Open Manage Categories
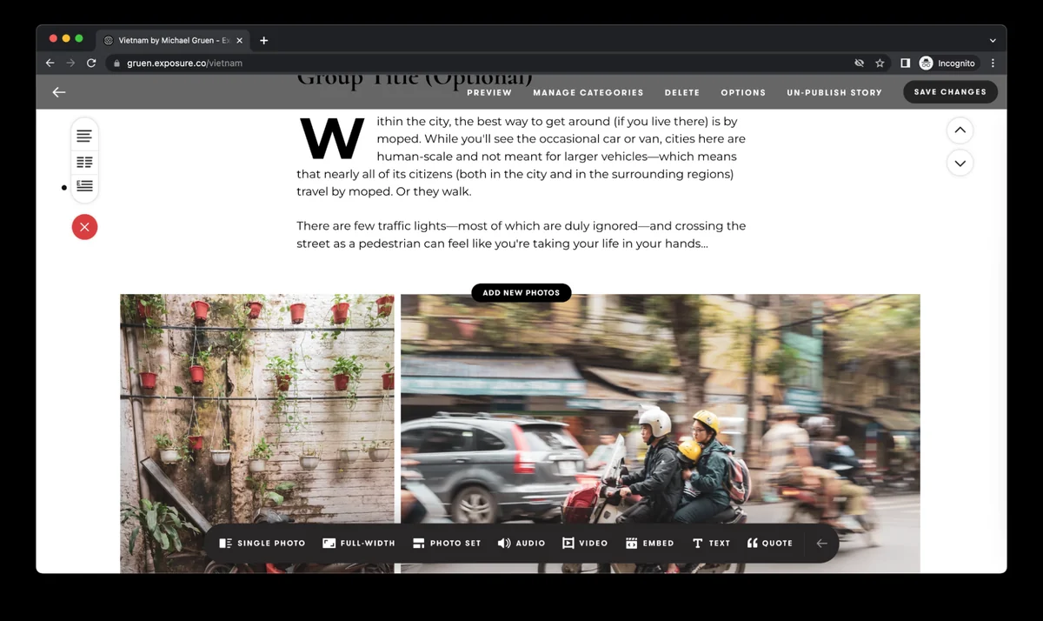The image size is (1043, 621). pos(588,92)
